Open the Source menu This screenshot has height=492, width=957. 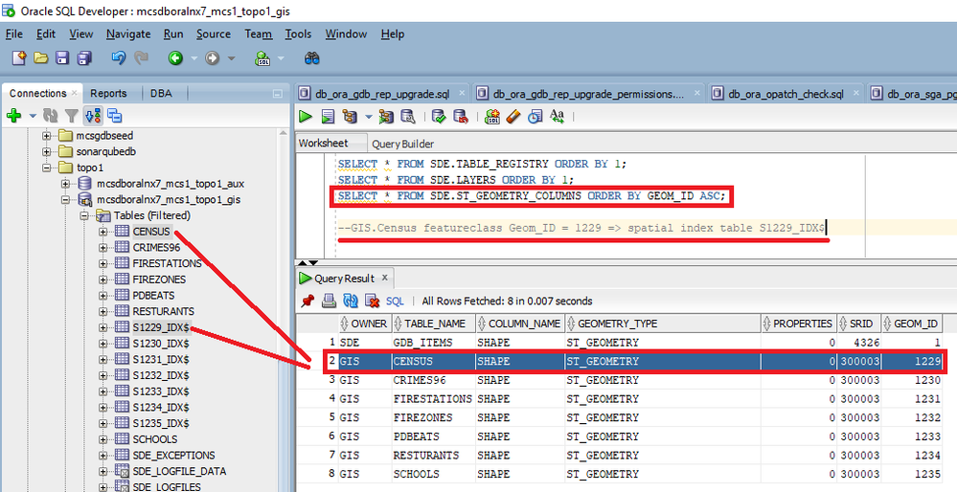click(x=213, y=34)
